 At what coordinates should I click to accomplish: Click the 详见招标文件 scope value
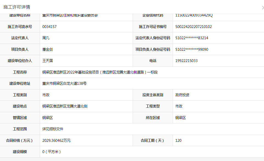53,129
